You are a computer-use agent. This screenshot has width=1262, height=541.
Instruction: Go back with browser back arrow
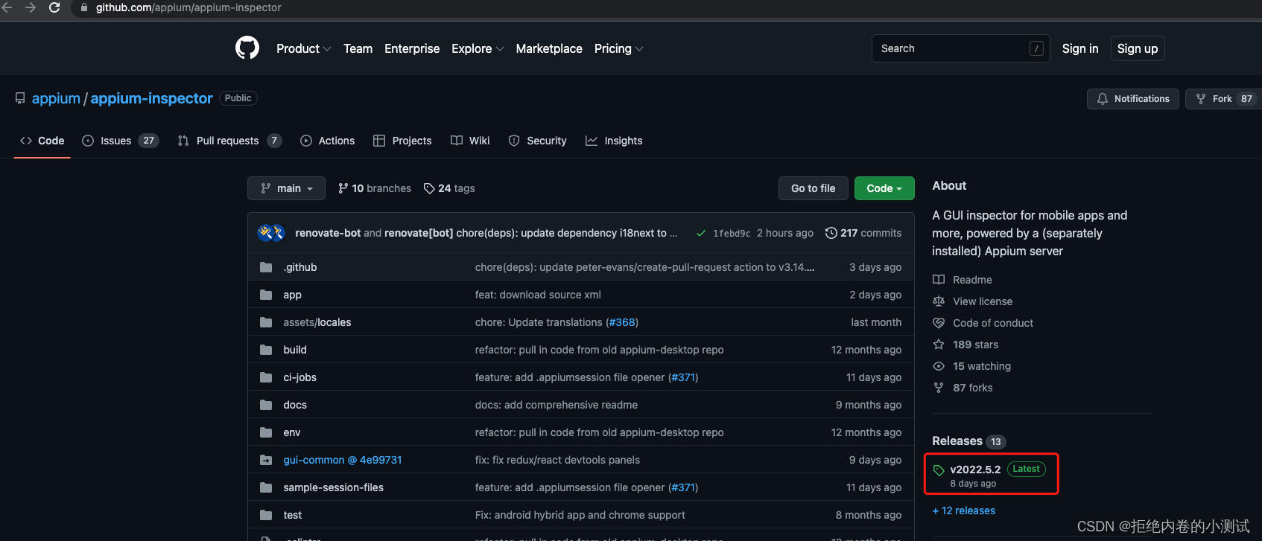point(7,7)
